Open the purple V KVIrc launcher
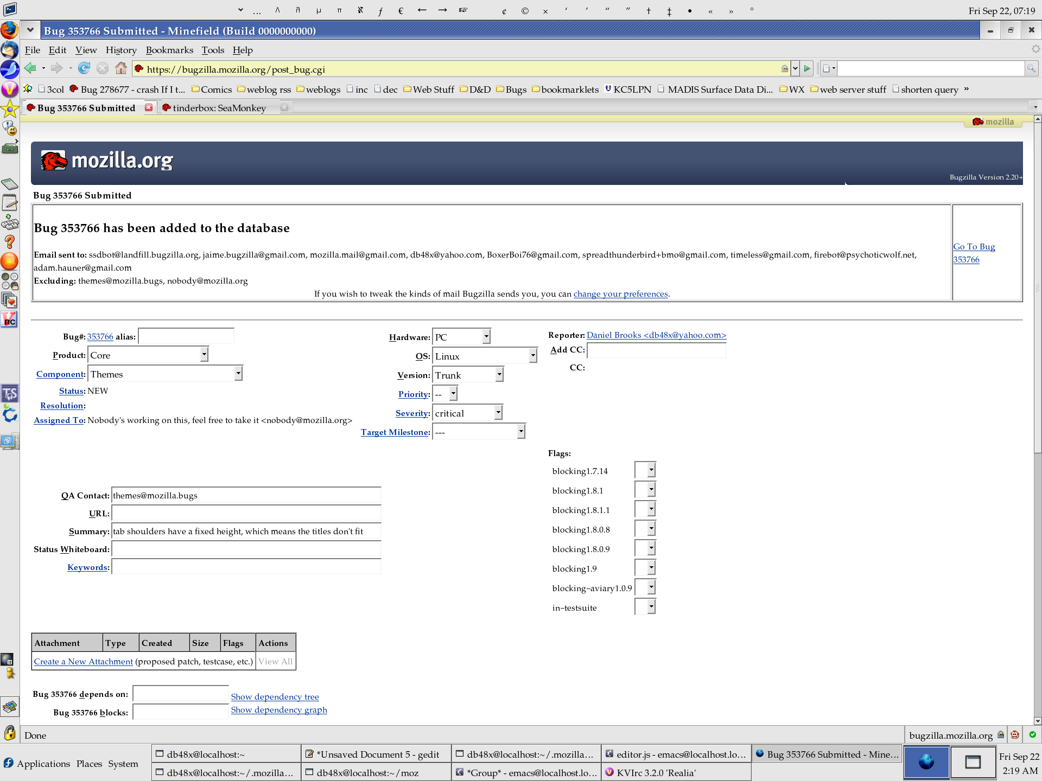 click(10, 89)
